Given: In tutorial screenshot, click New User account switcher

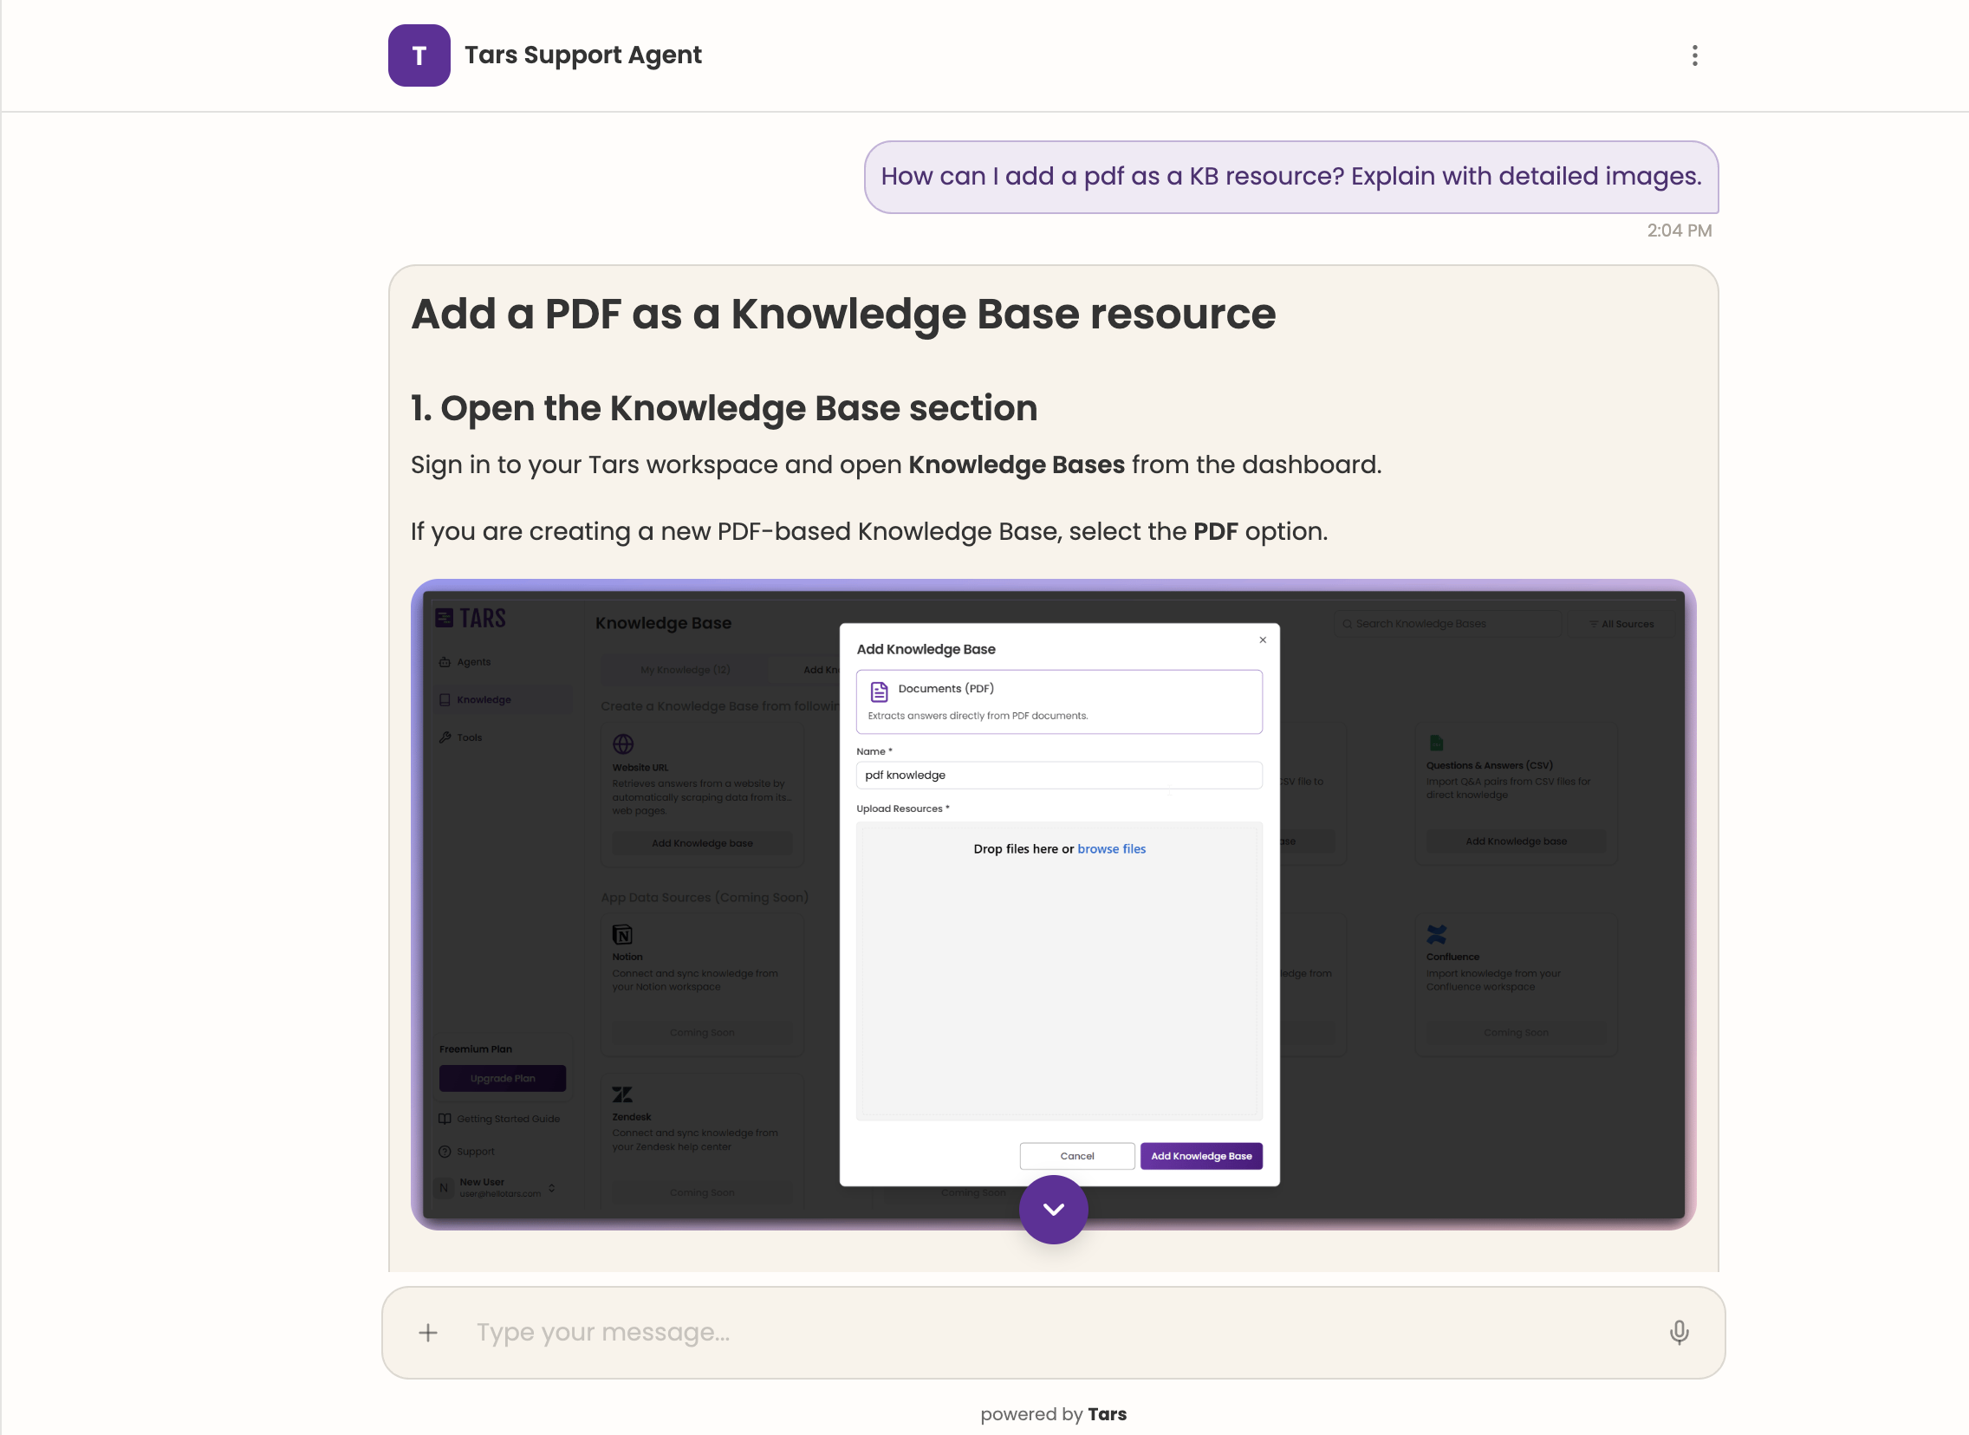Looking at the screenshot, I should pos(497,1187).
